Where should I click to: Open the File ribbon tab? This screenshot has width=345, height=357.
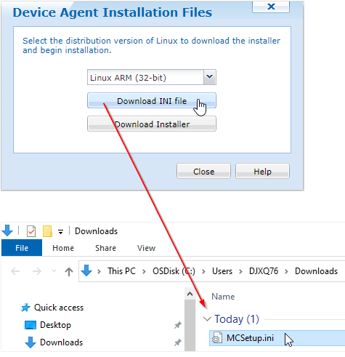pyautogui.click(x=22, y=248)
